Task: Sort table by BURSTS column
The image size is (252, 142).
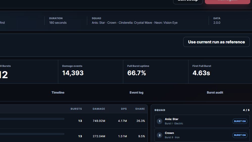Action: (x=76, y=109)
